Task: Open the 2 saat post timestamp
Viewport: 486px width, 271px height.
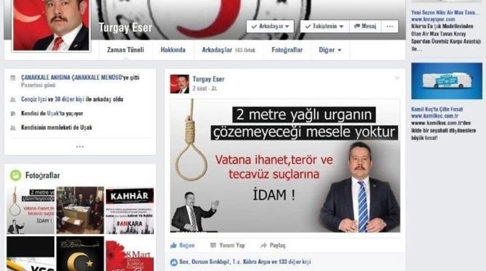Action: tap(199, 89)
